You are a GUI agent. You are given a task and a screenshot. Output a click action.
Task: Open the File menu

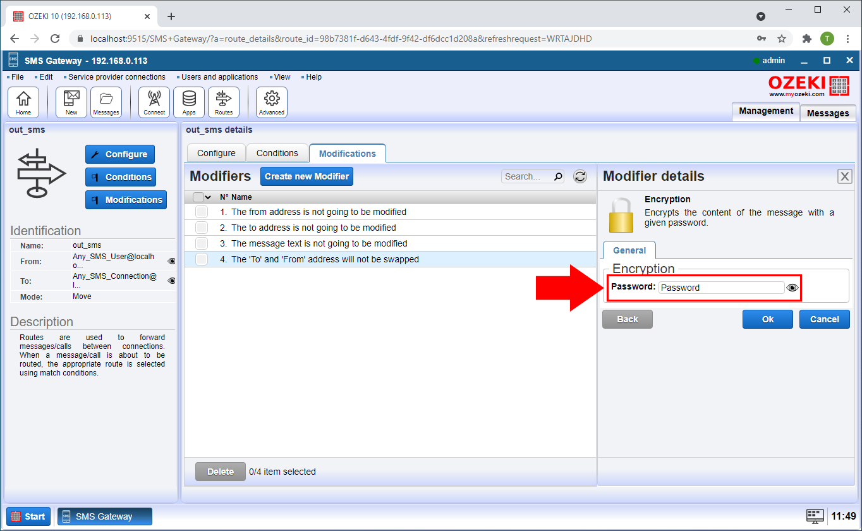(17, 77)
